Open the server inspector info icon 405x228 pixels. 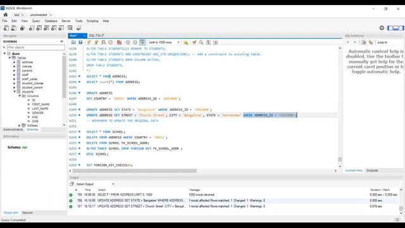(x=23, y=28)
